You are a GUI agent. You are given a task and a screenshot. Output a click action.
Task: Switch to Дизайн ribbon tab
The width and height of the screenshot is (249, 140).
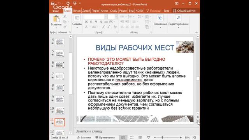click(x=86, y=11)
